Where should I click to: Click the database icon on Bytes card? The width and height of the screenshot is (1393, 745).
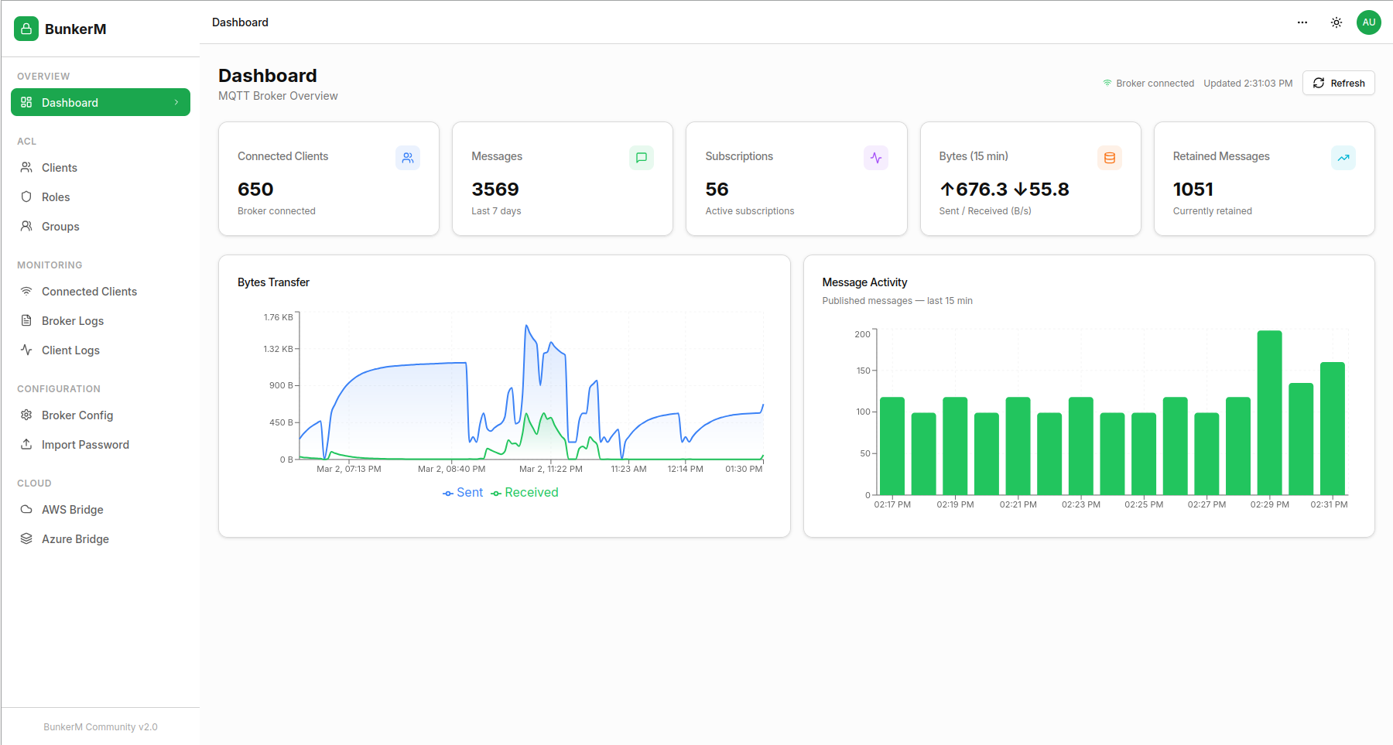[x=1110, y=158]
